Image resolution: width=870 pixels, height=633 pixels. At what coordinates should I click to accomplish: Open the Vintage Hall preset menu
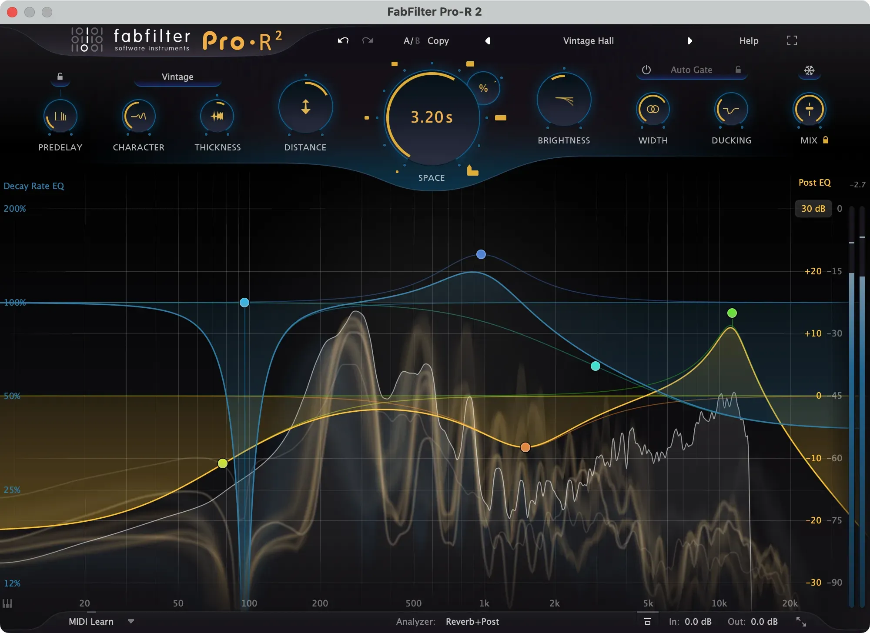point(589,41)
